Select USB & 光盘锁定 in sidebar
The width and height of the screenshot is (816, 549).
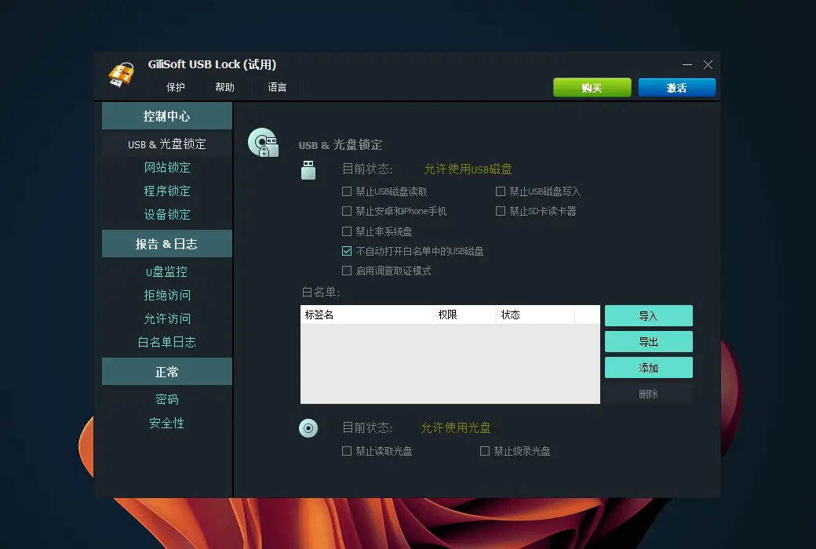click(x=167, y=144)
